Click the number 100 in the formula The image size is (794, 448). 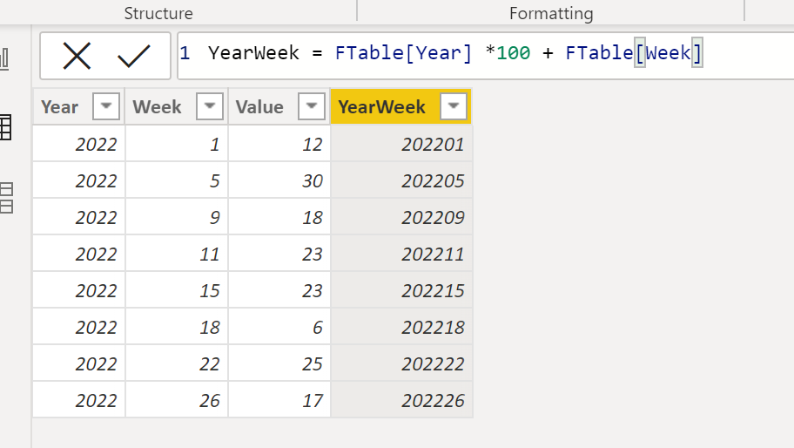pyautogui.click(x=514, y=52)
